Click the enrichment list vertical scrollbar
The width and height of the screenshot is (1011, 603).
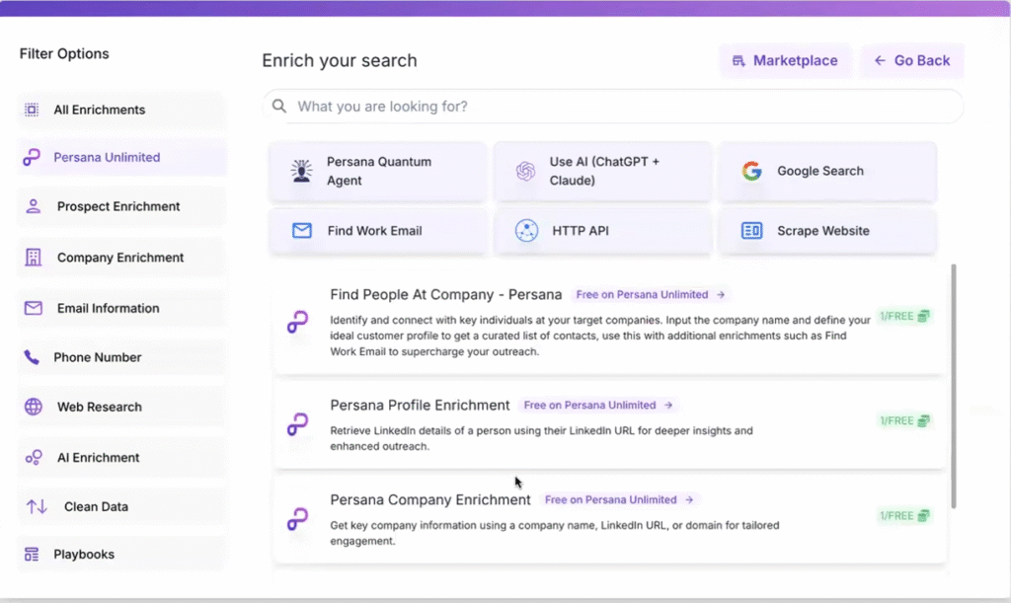[953, 385]
